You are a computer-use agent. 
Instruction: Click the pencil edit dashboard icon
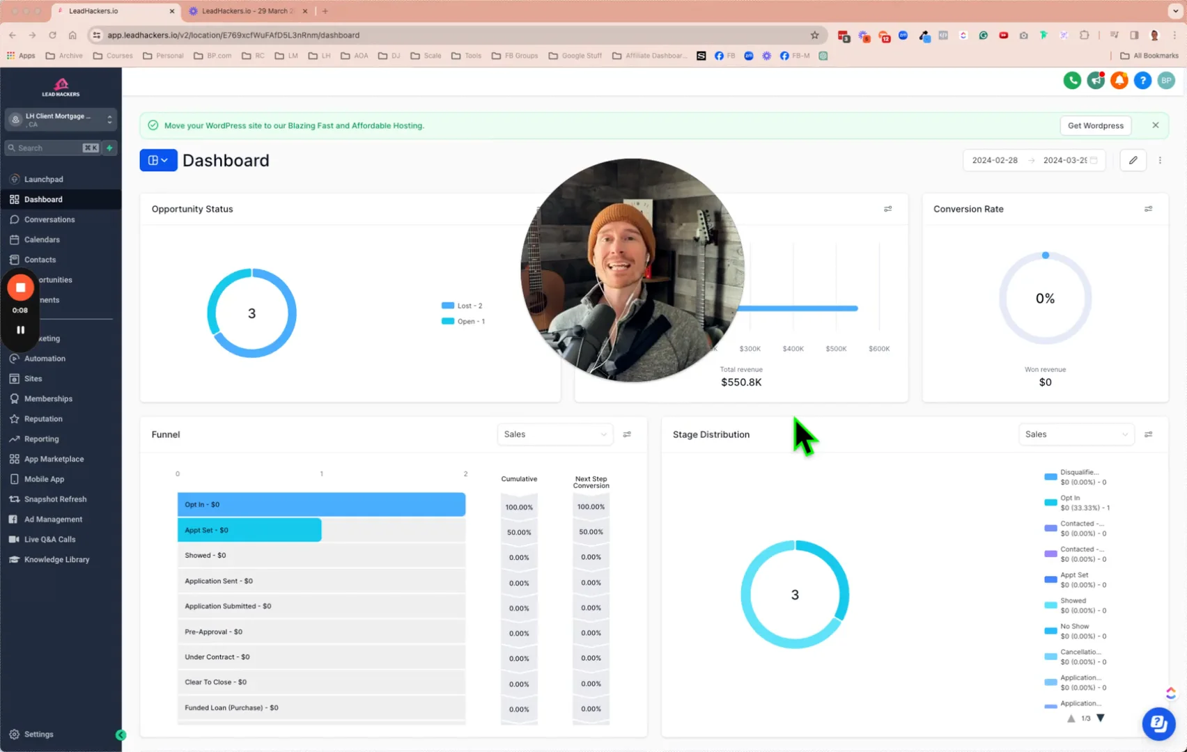point(1133,160)
